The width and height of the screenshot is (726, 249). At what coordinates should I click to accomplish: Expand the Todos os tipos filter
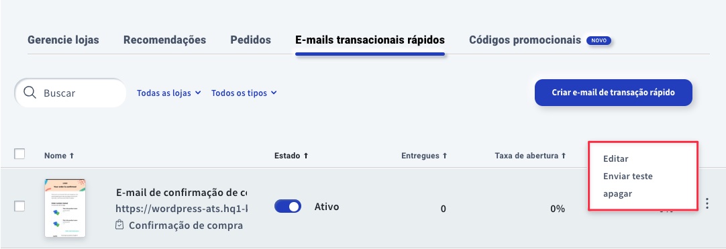click(x=244, y=93)
